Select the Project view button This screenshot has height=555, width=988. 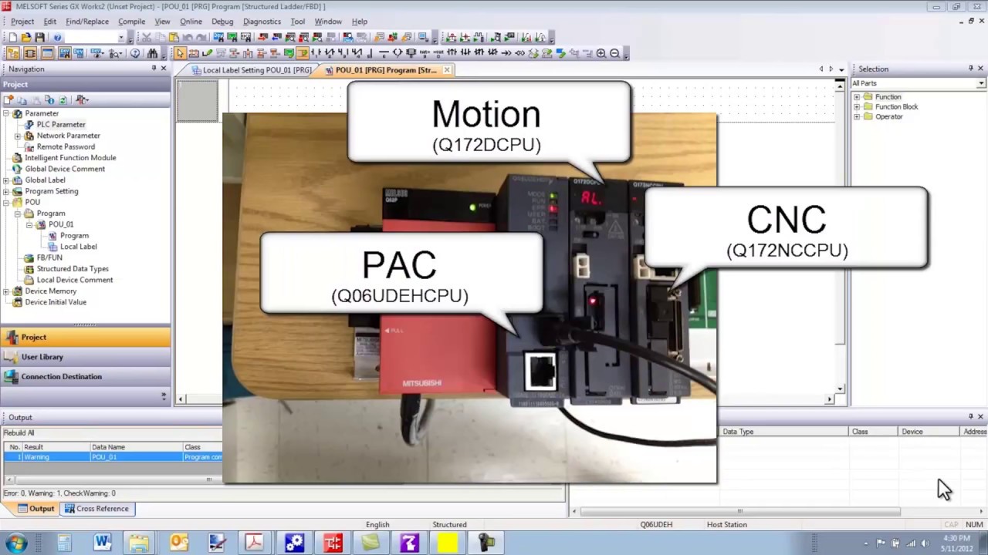point(85,337)
